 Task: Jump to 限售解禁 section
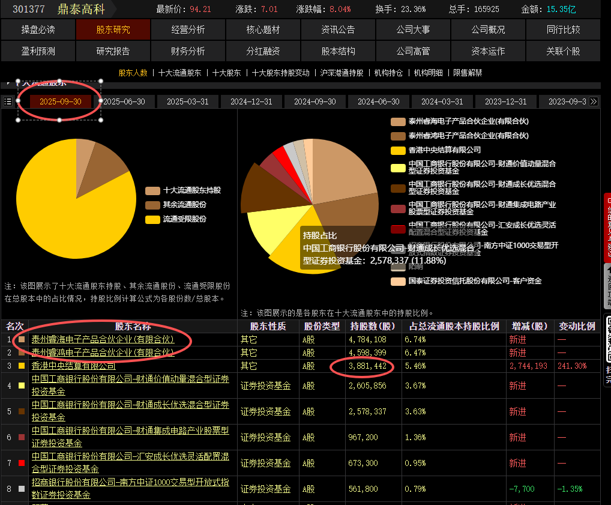(x=468, y=73)
